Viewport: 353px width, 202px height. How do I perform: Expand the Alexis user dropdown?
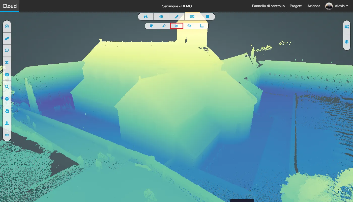(341, 6)
